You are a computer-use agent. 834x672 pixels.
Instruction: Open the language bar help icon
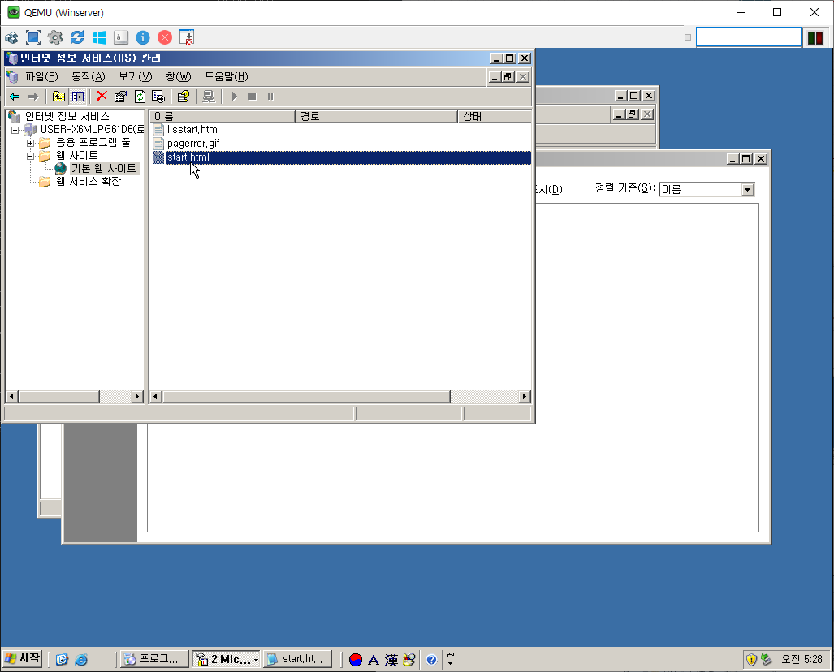click(x=431, y=660)
